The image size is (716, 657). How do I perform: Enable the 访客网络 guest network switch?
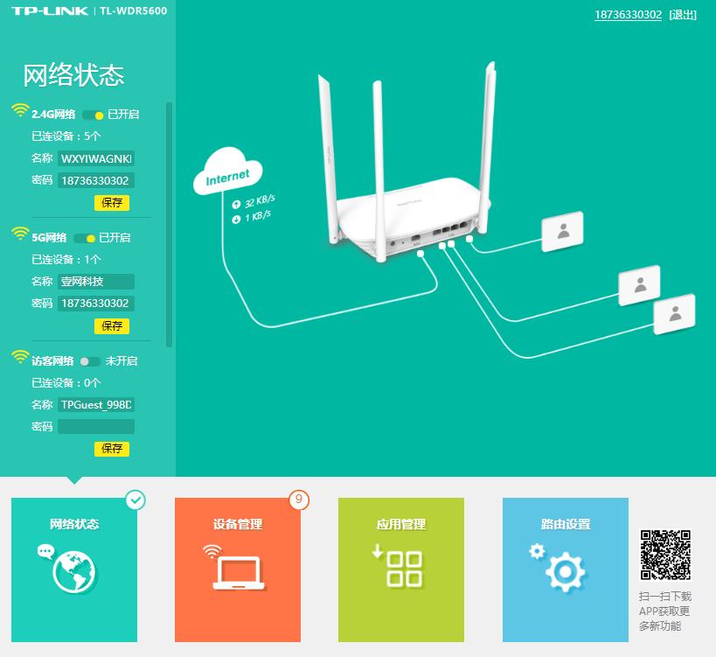pyautogui.click(x=88, y=360)
